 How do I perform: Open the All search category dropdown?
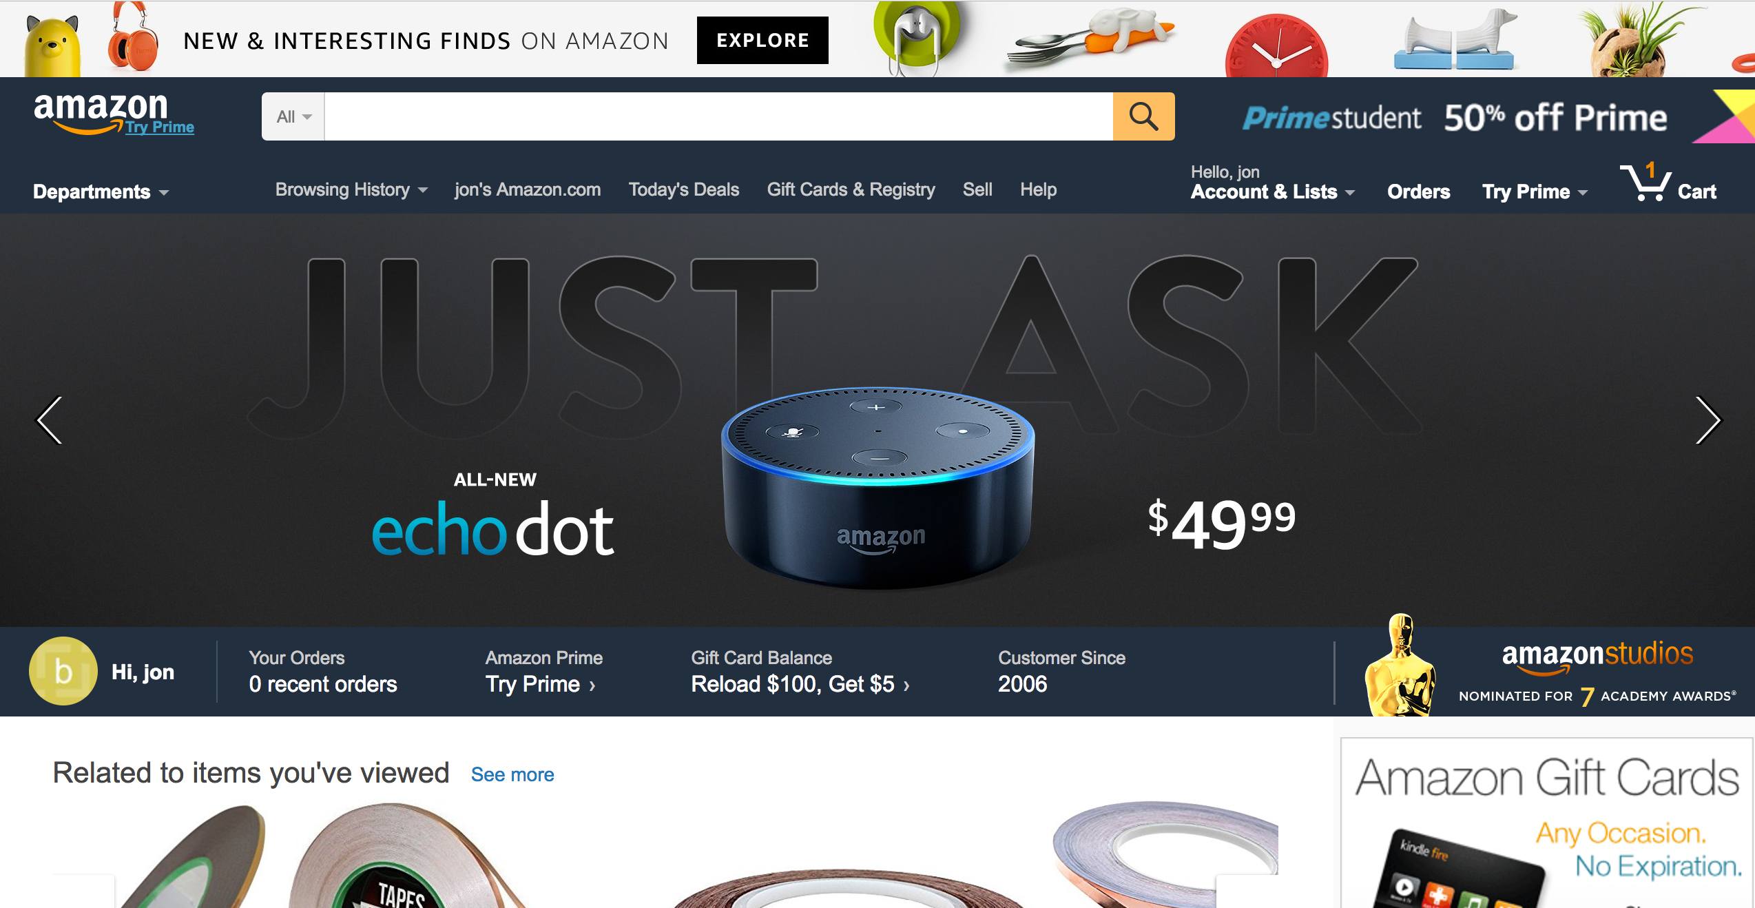coord(293,116)
